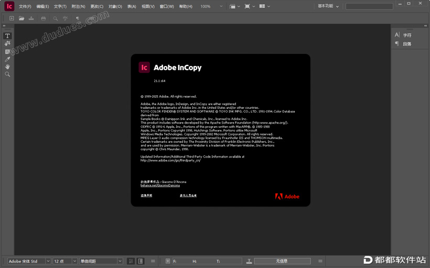Open the 编辑(E) menu

pyautogui.click(x=43, y=6)
